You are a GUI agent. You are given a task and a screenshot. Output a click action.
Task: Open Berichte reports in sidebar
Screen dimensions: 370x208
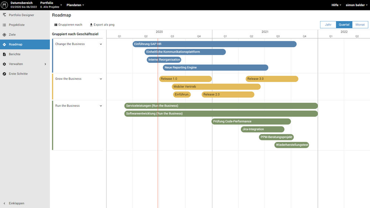(x=15, y=54)
